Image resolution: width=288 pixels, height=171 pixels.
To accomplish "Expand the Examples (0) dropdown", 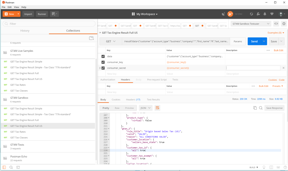I will click(276, 33).
